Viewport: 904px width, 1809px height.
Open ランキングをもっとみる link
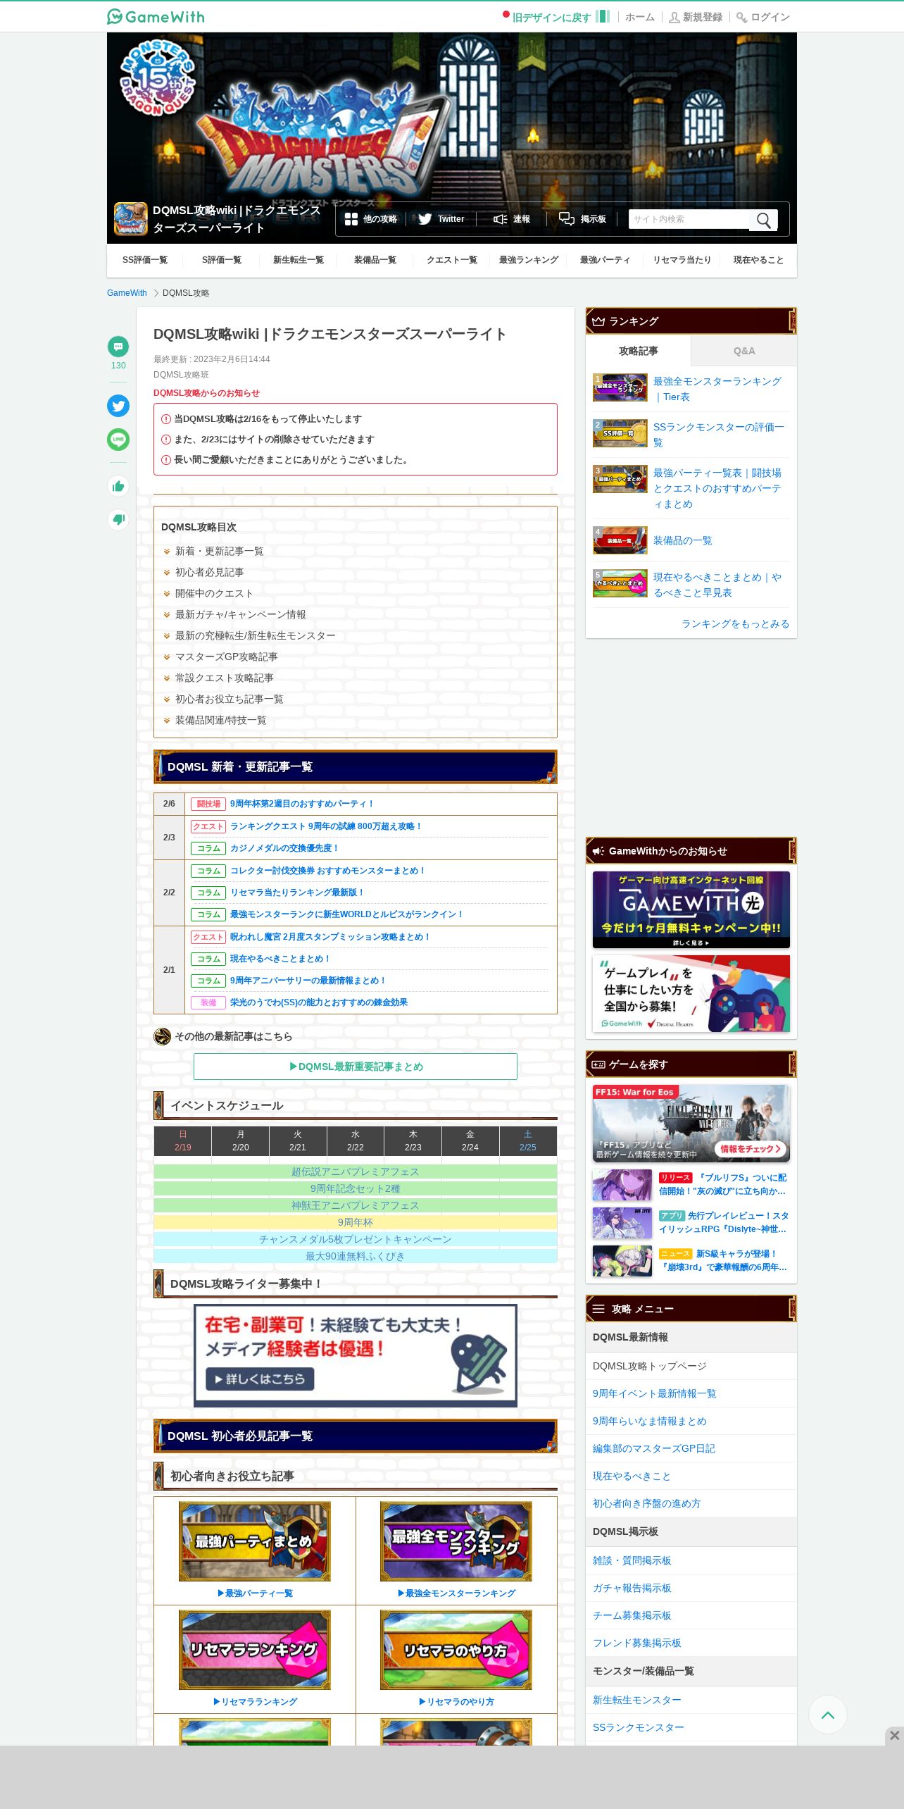pyautogui.click(x=735, y=623)
